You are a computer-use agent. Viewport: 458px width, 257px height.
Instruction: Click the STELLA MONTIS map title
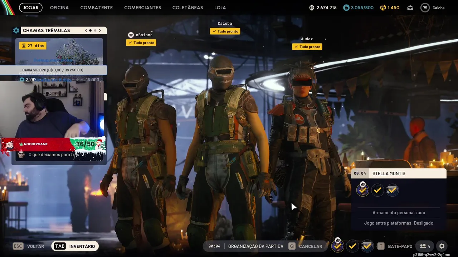coord(389,173)
